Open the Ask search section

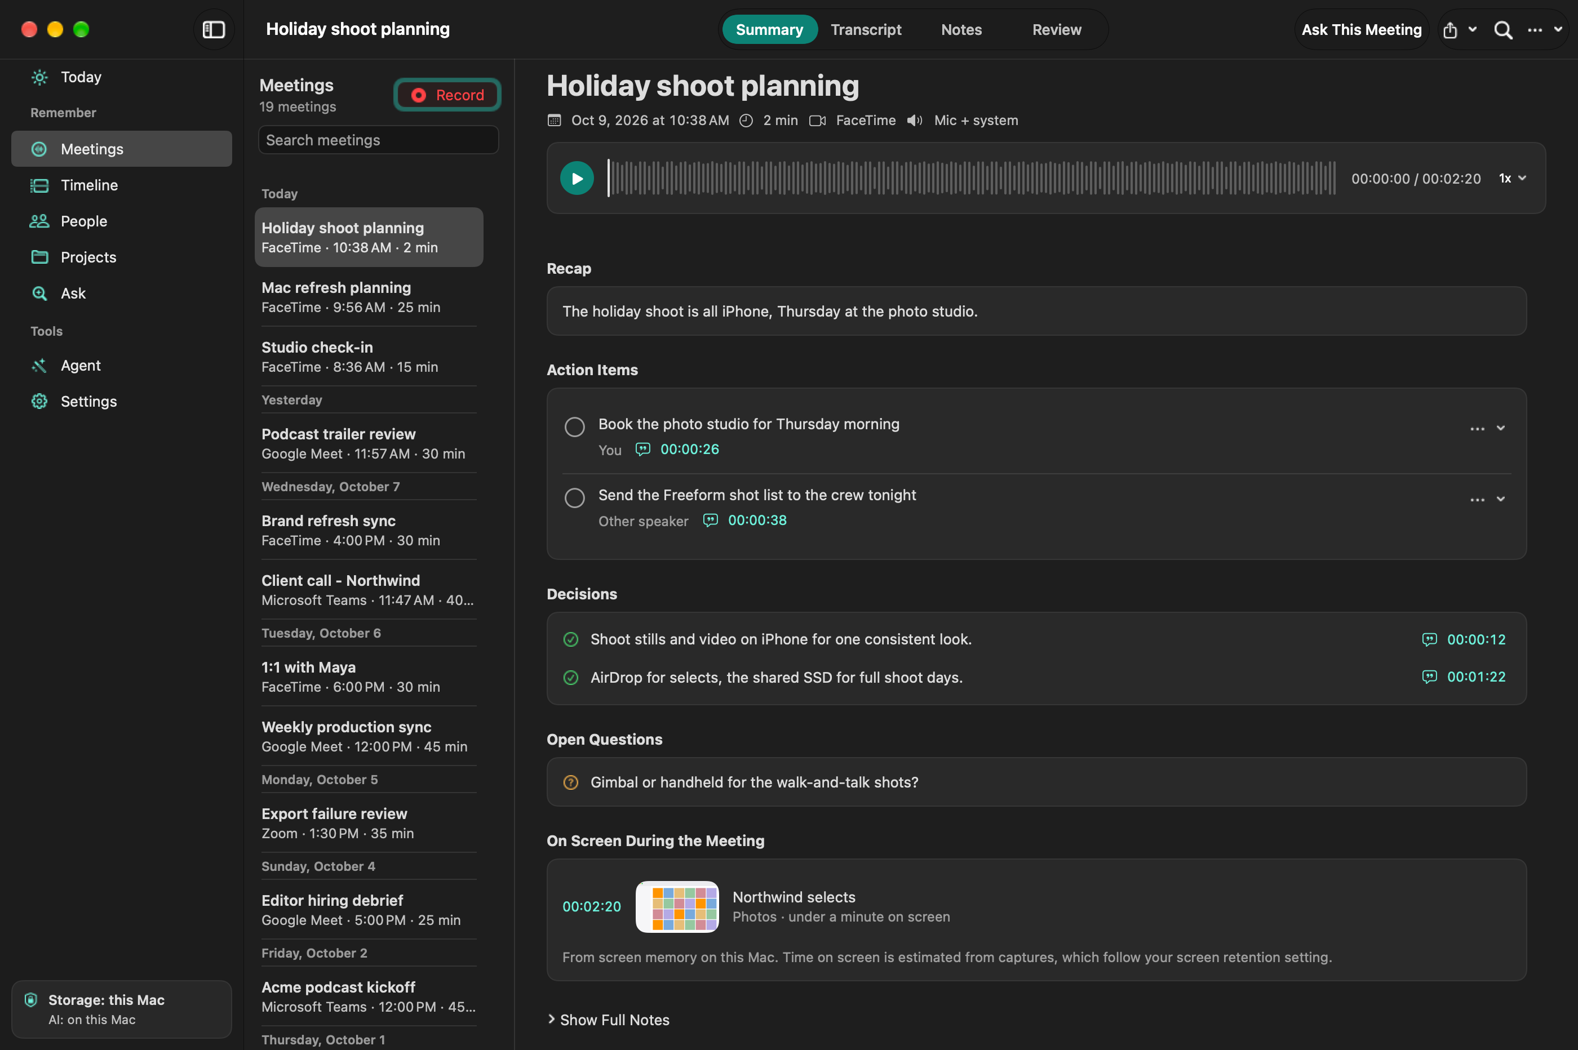click(x=121, y=293)
